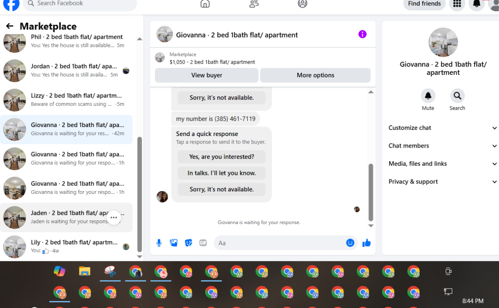
Task: Click the seen indicator on Lily's chat row
Action: click(x=126, y=247)
